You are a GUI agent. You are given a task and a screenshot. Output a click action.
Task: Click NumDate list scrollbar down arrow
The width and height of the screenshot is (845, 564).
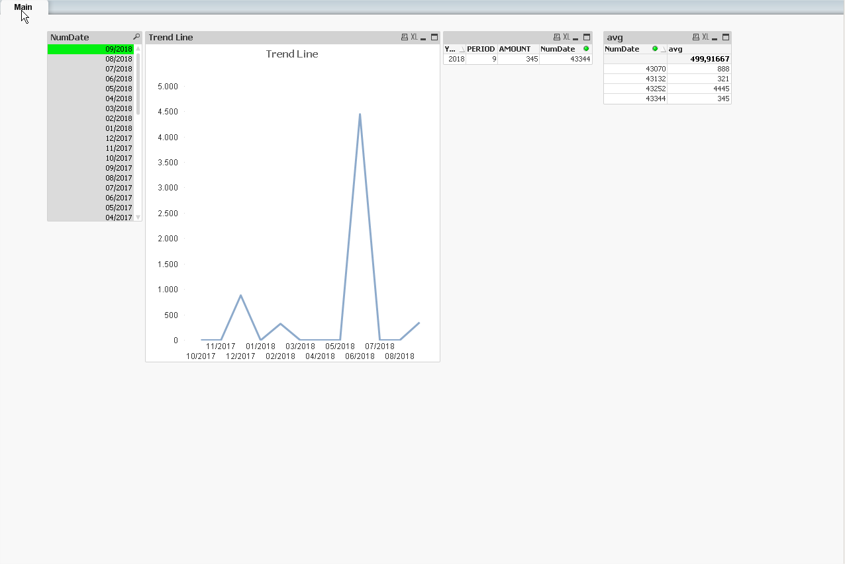pos(138,217)
